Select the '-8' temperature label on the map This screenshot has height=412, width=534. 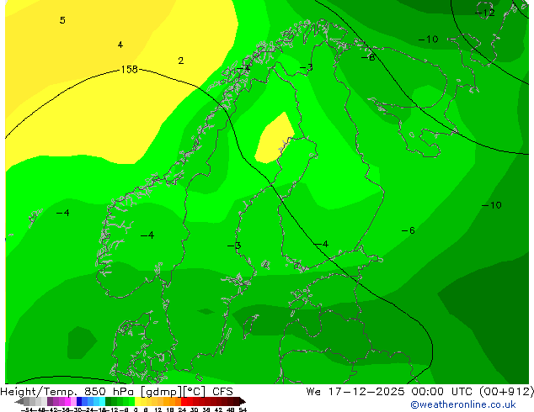click(368, 57)
